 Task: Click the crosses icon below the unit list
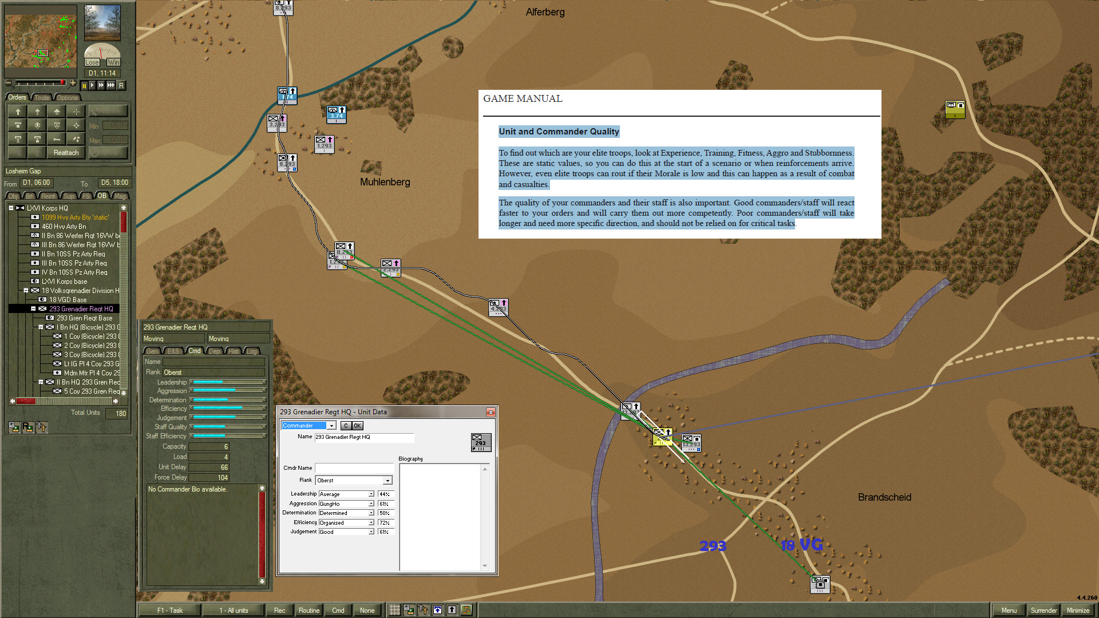[41, 427]
